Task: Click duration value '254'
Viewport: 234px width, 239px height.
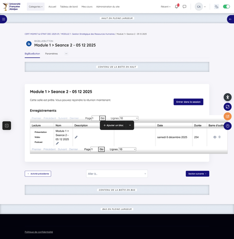Action: (x=196, y=137)
